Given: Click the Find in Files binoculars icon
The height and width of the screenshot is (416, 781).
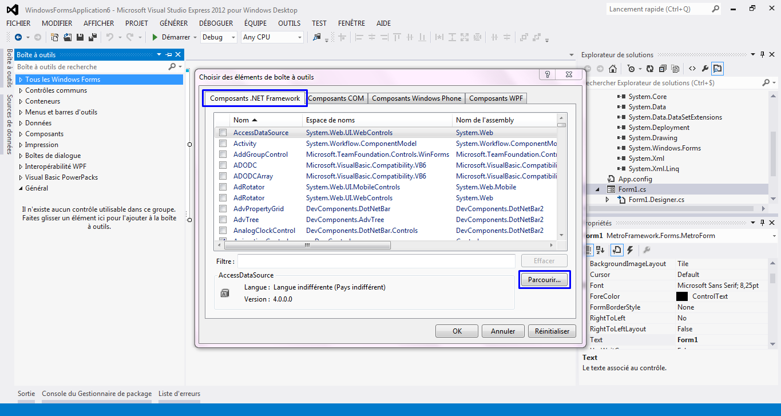Looking at the screenshot, I should tap(317, 37).
